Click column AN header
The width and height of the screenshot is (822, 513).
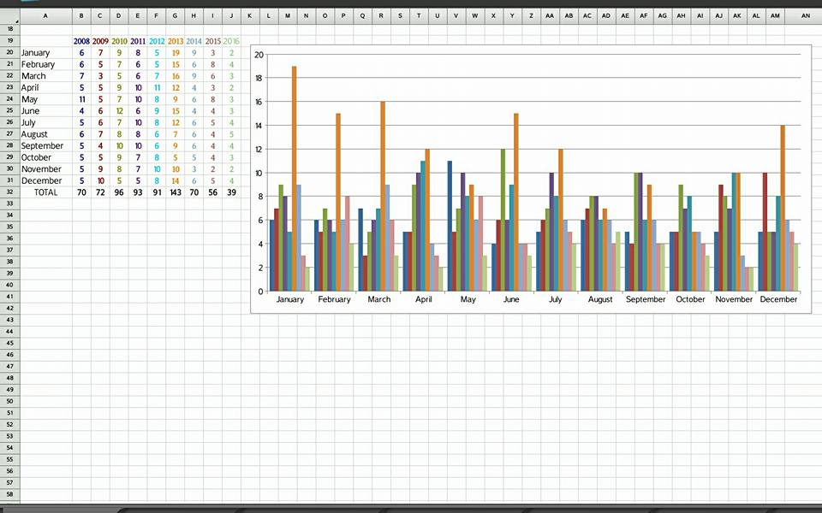(805, 15)
